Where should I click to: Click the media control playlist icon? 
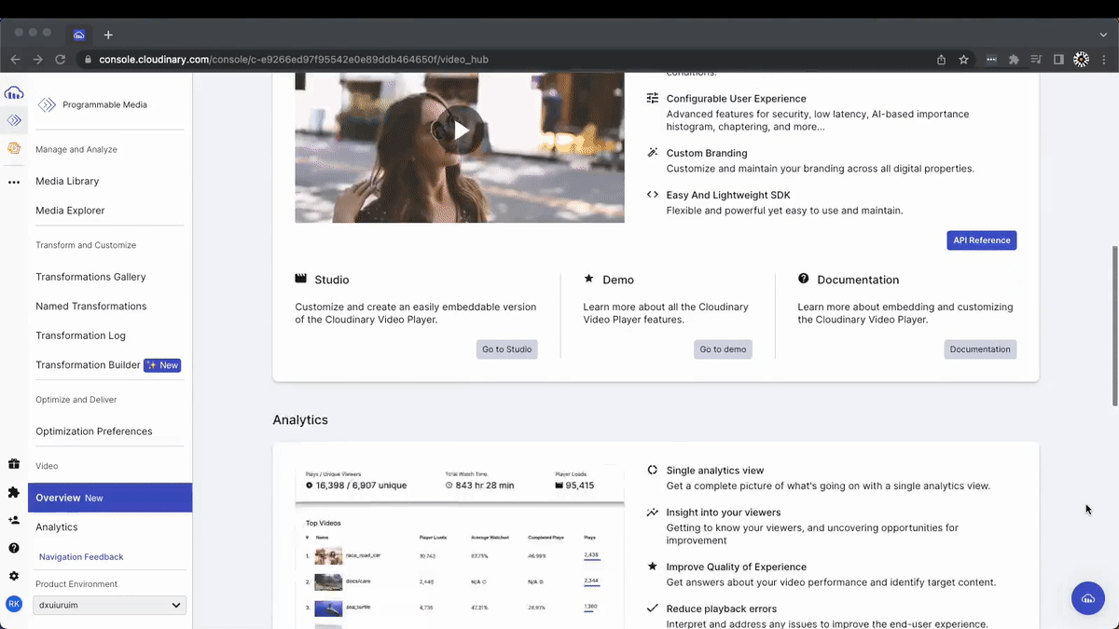[x=1036, y=60]
